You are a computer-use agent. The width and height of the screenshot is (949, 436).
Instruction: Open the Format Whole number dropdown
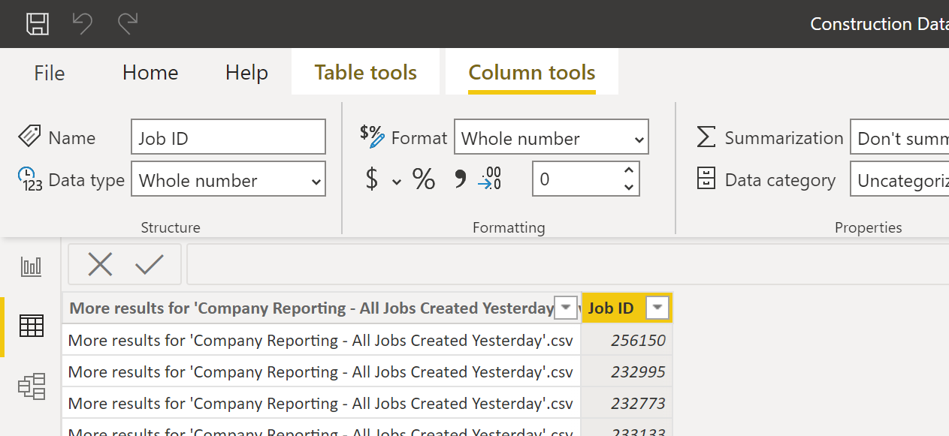[x=551, y=137]
